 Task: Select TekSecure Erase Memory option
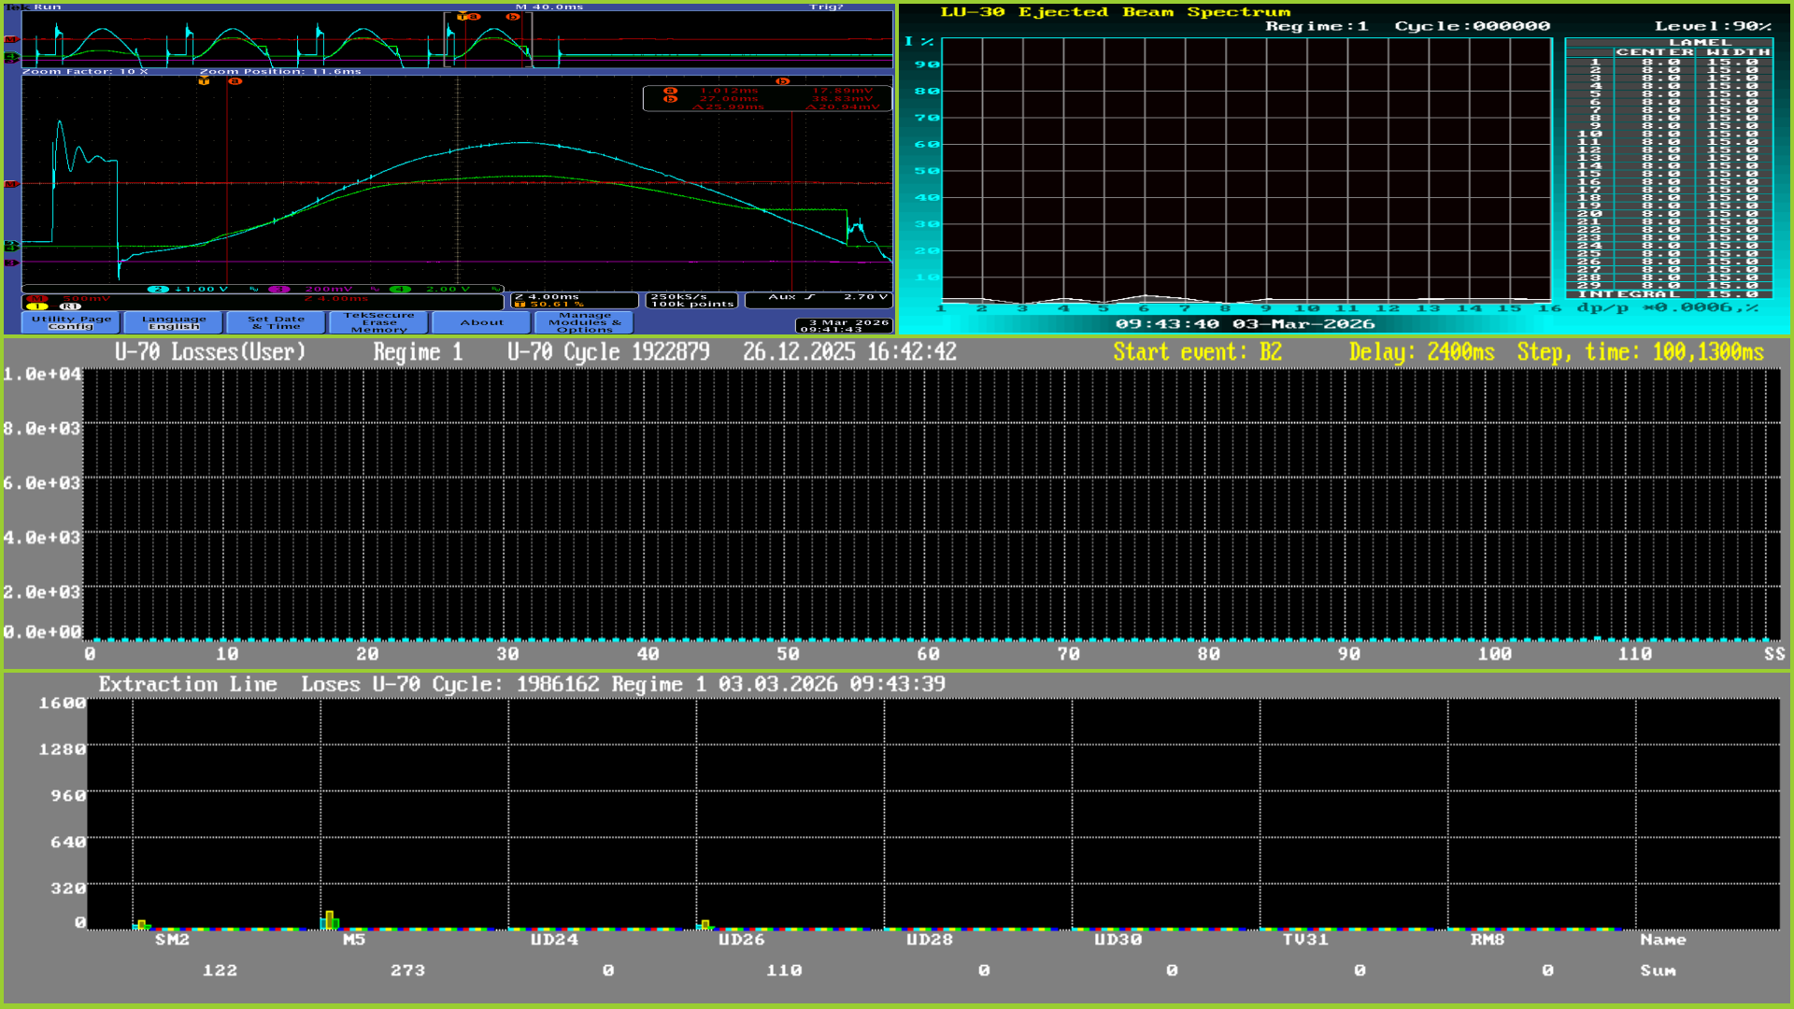(x=378, y=322)
